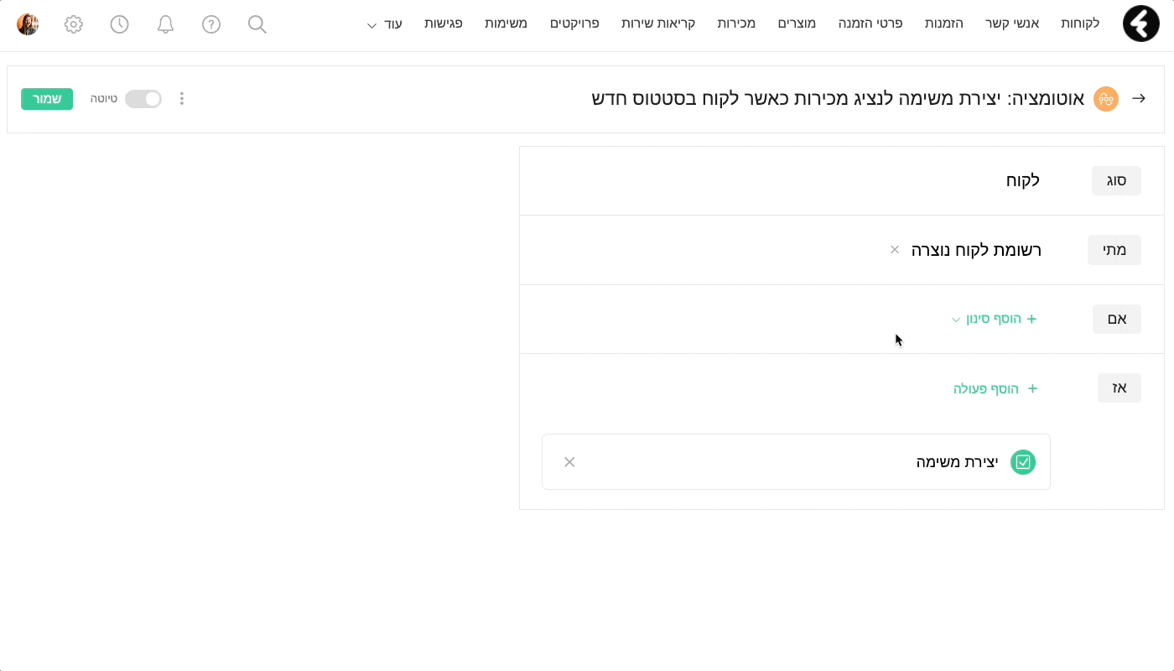Open the search magnifier icon
1174x671 pixels.
257,24
